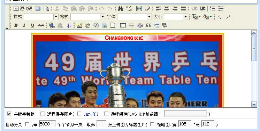
Task: Insert a hyperlink with globe icon
Action: tap(52, 25)
